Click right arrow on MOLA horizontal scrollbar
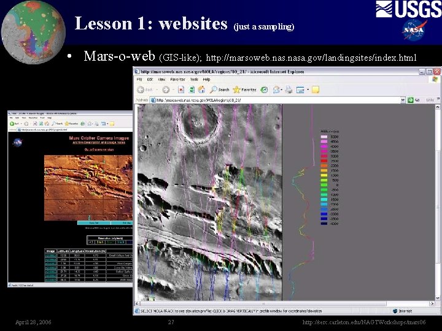442x331 pixels. [x=432, y=303]
